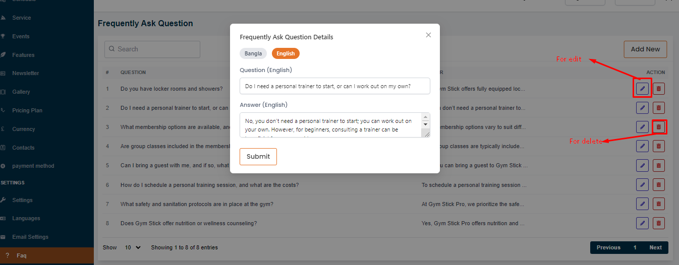Viewport: 679px width, 265px height.
Task: Click into the Question (English) input field
Action: point(334,86)
